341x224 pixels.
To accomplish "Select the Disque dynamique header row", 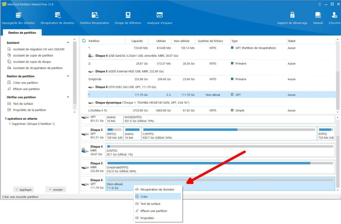I will point(212,103).
